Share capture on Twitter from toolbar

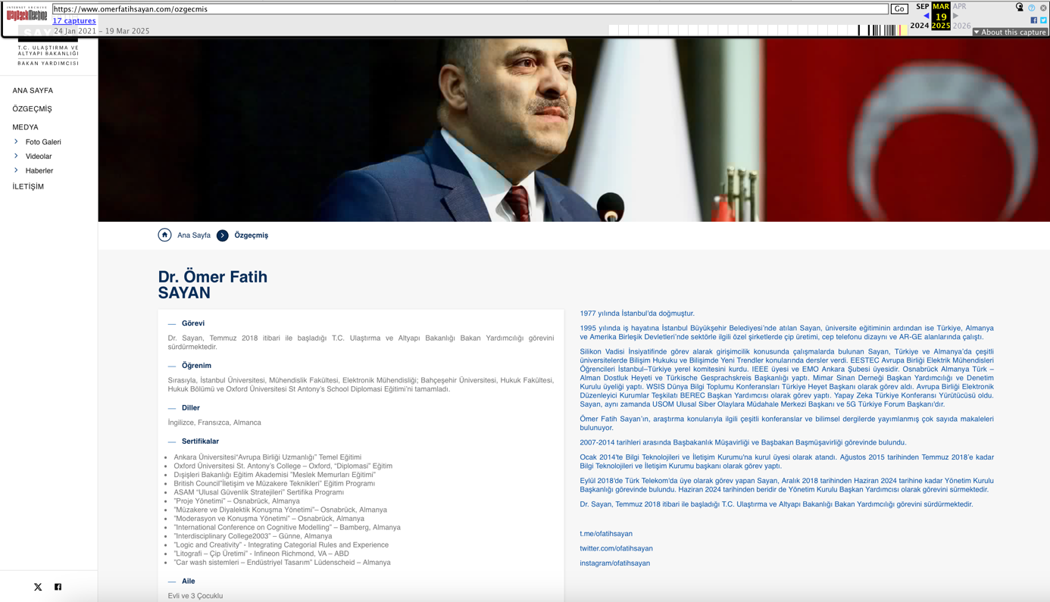(1043, 20)
